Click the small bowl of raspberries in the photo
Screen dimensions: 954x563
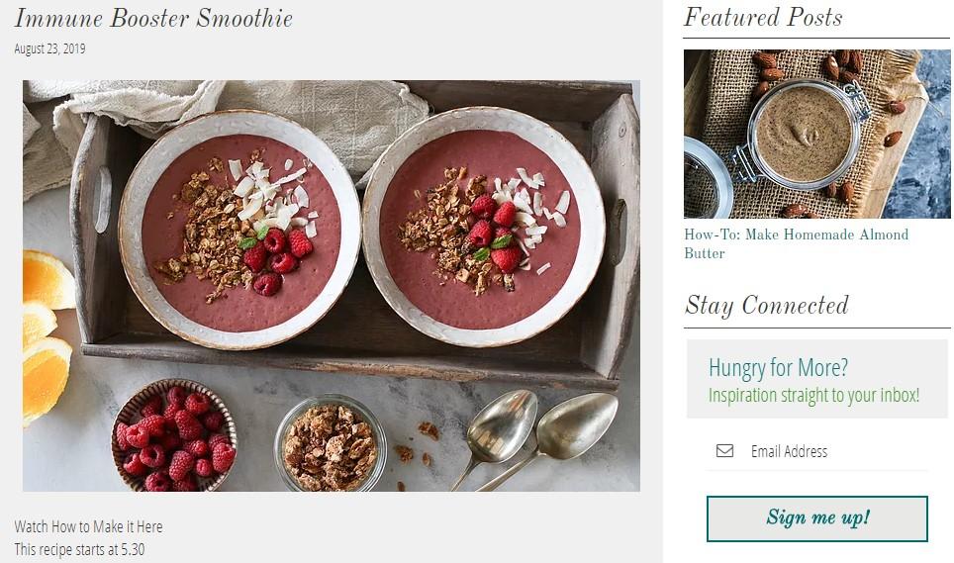[174, 435]
